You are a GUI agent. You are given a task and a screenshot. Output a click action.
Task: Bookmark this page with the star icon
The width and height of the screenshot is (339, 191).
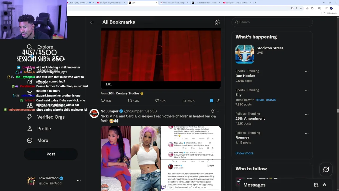coord(301,8)
